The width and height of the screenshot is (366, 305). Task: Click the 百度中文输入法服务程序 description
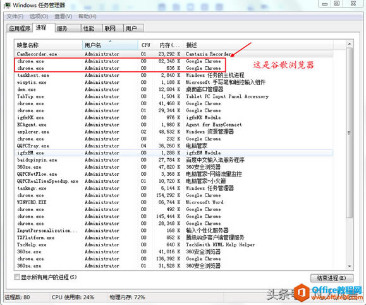pyautogui.click(x=215, y=160)
